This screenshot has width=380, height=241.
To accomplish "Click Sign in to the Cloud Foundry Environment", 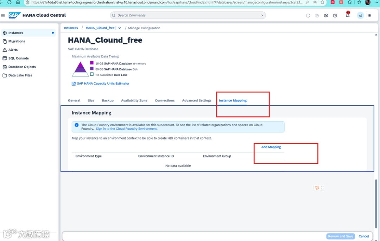I will (127, 129).
